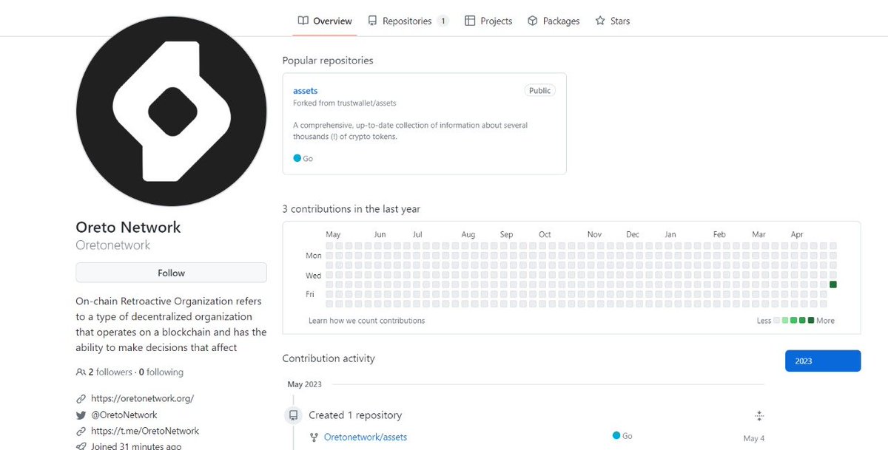Open the 2 followers link
The height and width of the screenshot is (450, 888).
pyautogui.click(x=110, y=372)
